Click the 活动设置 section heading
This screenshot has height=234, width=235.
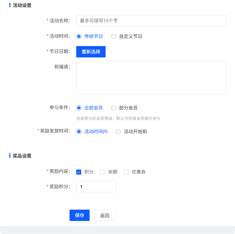click(22, 5)
